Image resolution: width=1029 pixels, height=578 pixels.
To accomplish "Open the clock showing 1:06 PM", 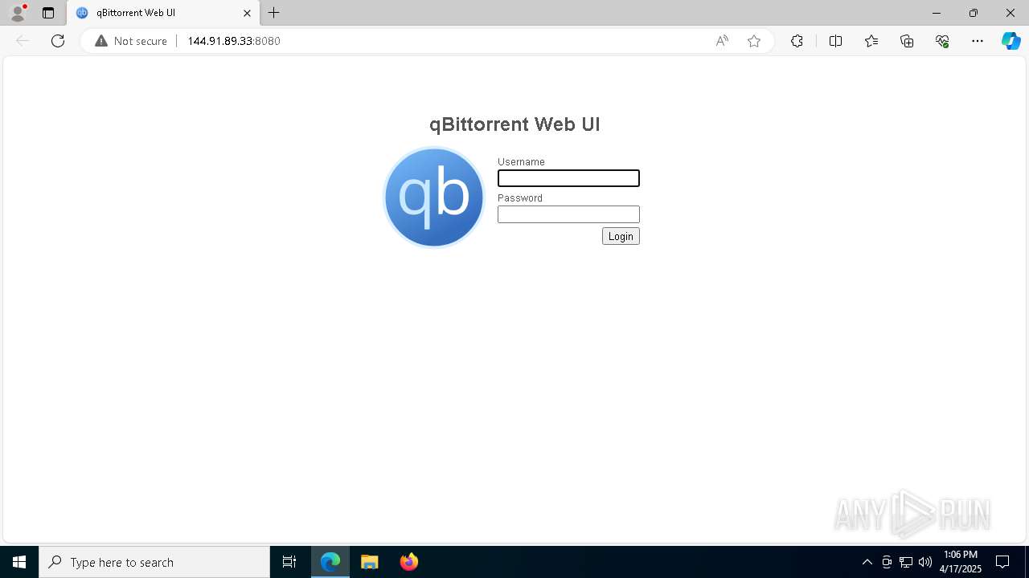I will [x=960, y=562].
